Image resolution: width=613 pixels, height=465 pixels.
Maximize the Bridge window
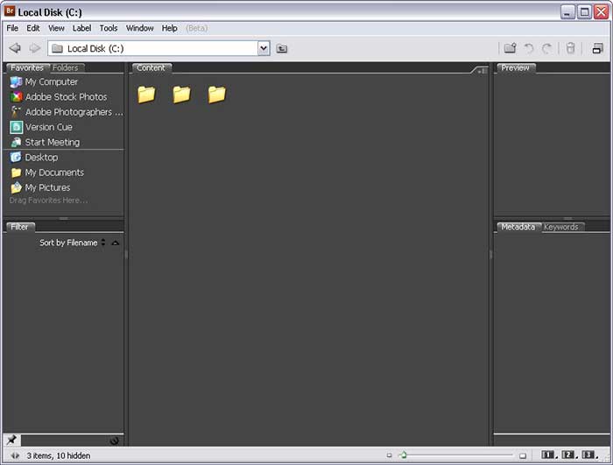(584, 12)
